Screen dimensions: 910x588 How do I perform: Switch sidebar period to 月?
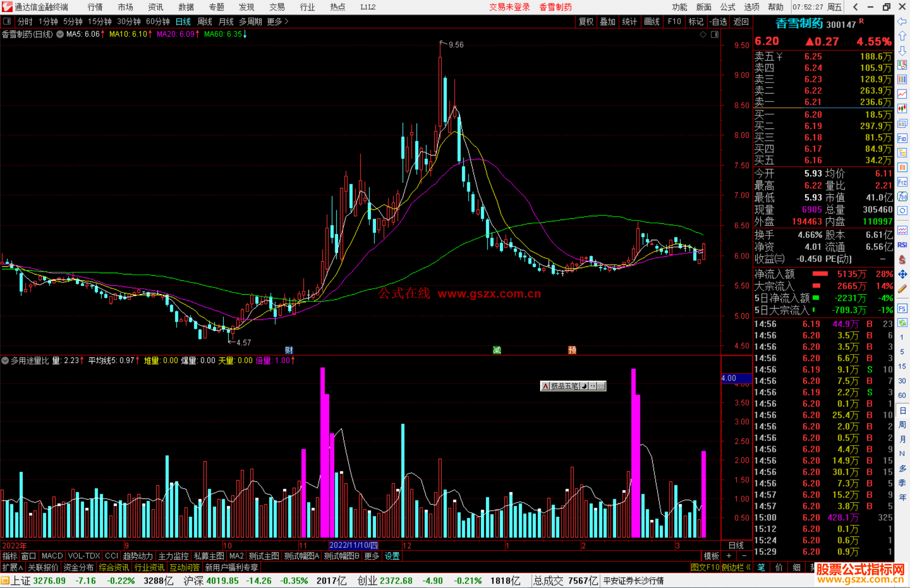(x=902, y=439)
